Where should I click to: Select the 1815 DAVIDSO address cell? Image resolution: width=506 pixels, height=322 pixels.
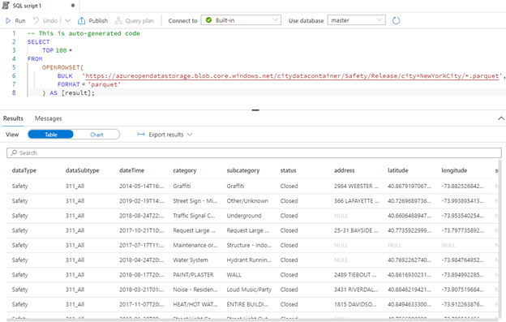[x=355, y=305]
